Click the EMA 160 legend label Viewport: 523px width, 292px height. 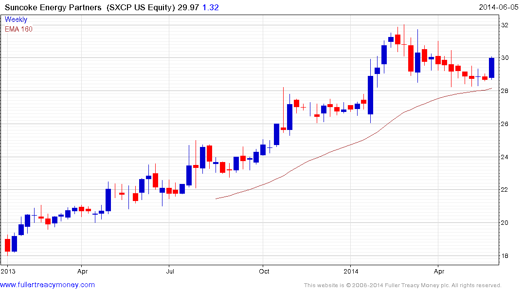[x=18, y=29]
